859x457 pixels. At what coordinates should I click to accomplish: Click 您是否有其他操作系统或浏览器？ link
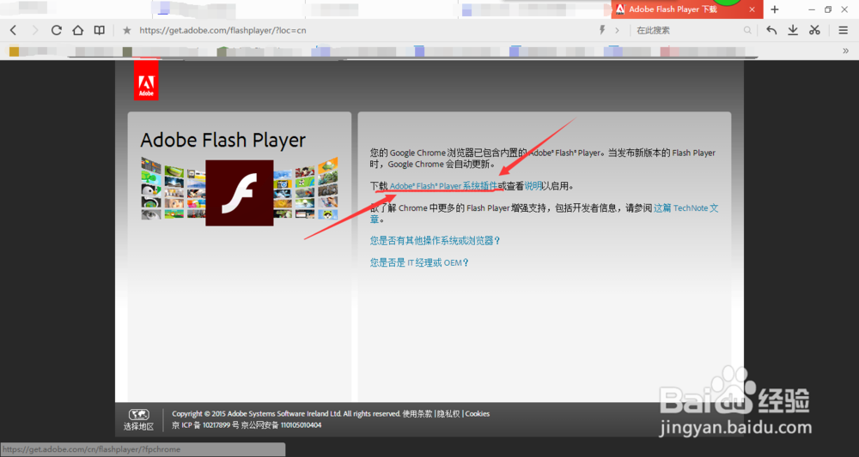435,241
